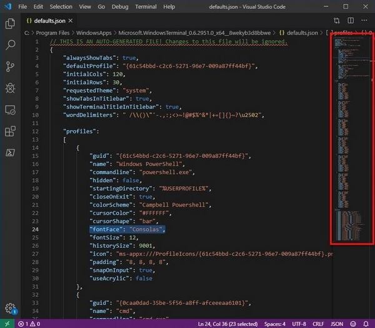Open the Explorer view in activity bar
Screen dimensions: 375x328
[x=10, y=24]
